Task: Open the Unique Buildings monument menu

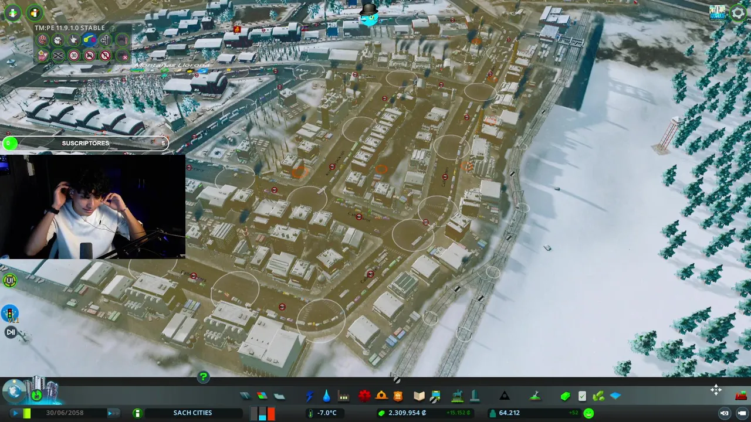Action: 474,396
